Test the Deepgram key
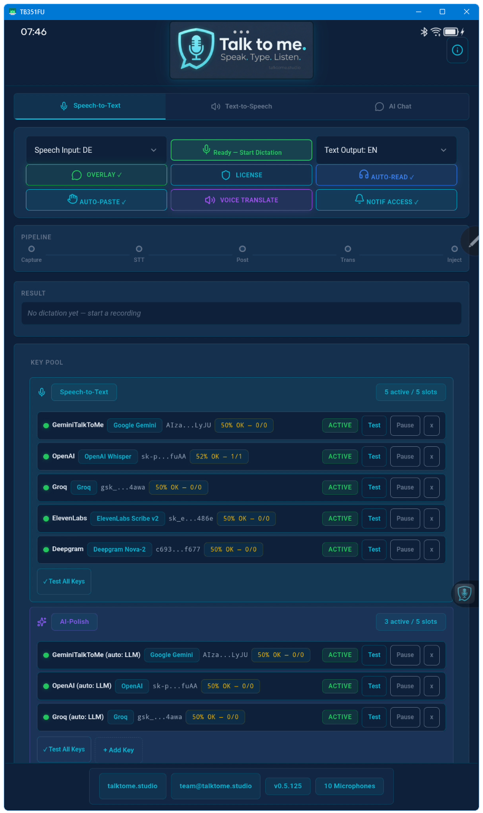Screen dimensions: 483x813 coord(374,550)
